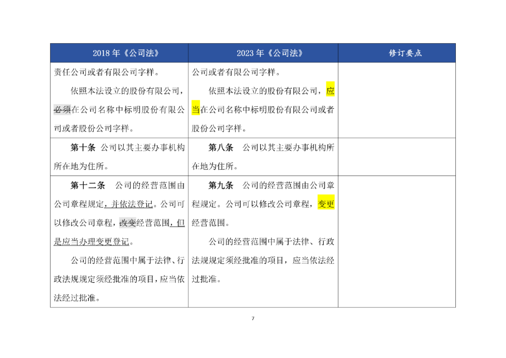Viewport: 506px width, 358px height.
Task: Click the 第十条 article heading
Action: (83, 148)
